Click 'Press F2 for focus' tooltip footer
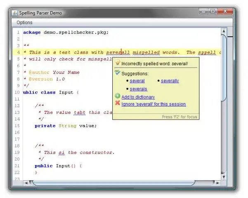The width and height of the screenshot is (248, 198). [180, 117]
